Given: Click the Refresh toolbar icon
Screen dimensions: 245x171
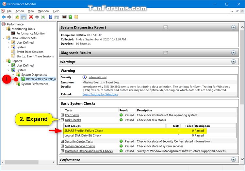Looking at the screenshot, I should pos(43,17).
